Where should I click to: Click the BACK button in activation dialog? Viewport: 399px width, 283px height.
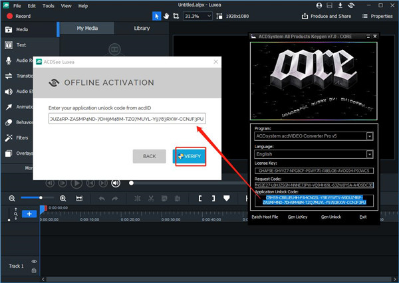150,156
